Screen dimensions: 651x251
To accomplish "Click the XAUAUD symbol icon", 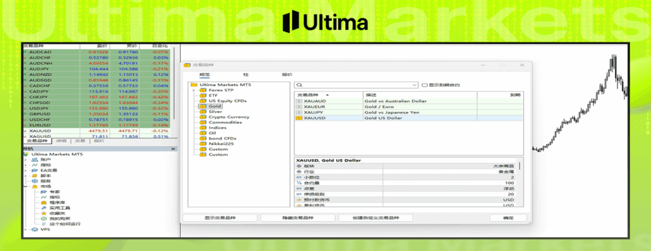I will click(x=299, y=101).
